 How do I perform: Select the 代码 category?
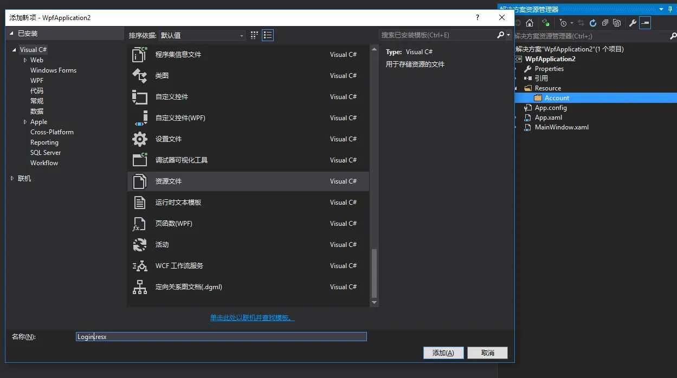point(37,91)
